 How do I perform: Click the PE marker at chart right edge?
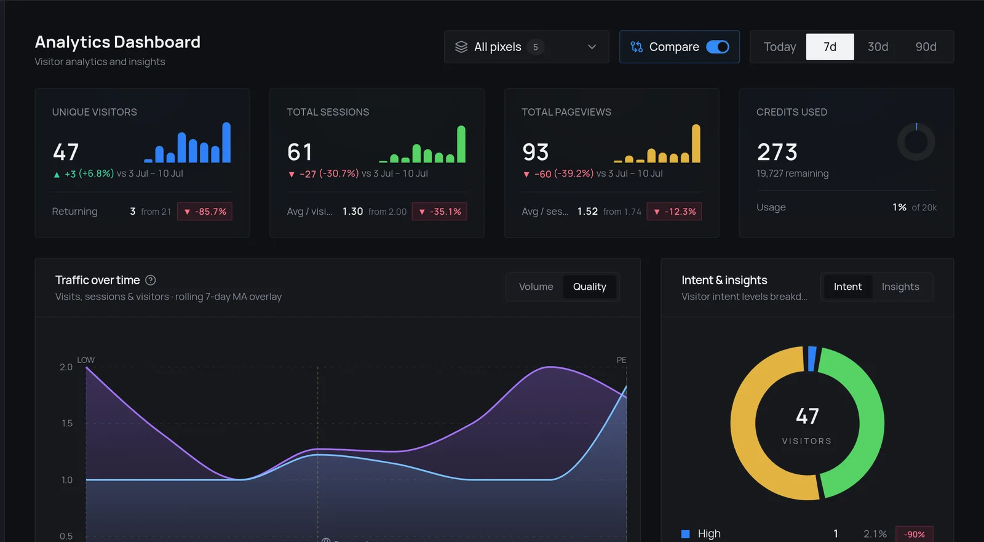pos(621,360)
